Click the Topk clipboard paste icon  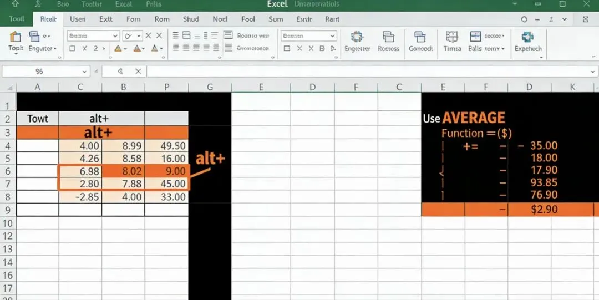tap(16, 37)
